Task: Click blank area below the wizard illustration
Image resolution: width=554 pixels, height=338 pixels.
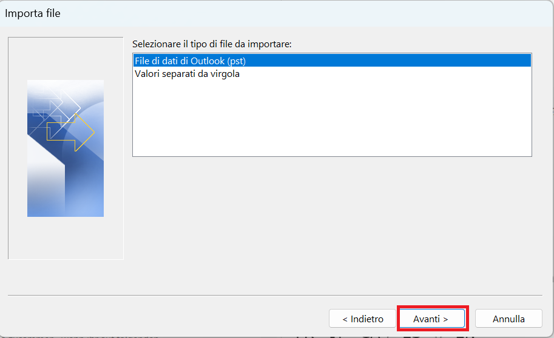Action: [66, 238]
